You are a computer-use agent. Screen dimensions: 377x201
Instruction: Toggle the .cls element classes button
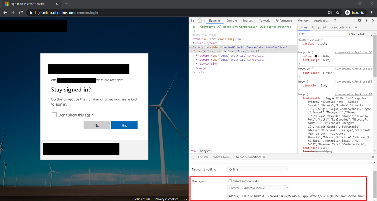click(361, 34)
